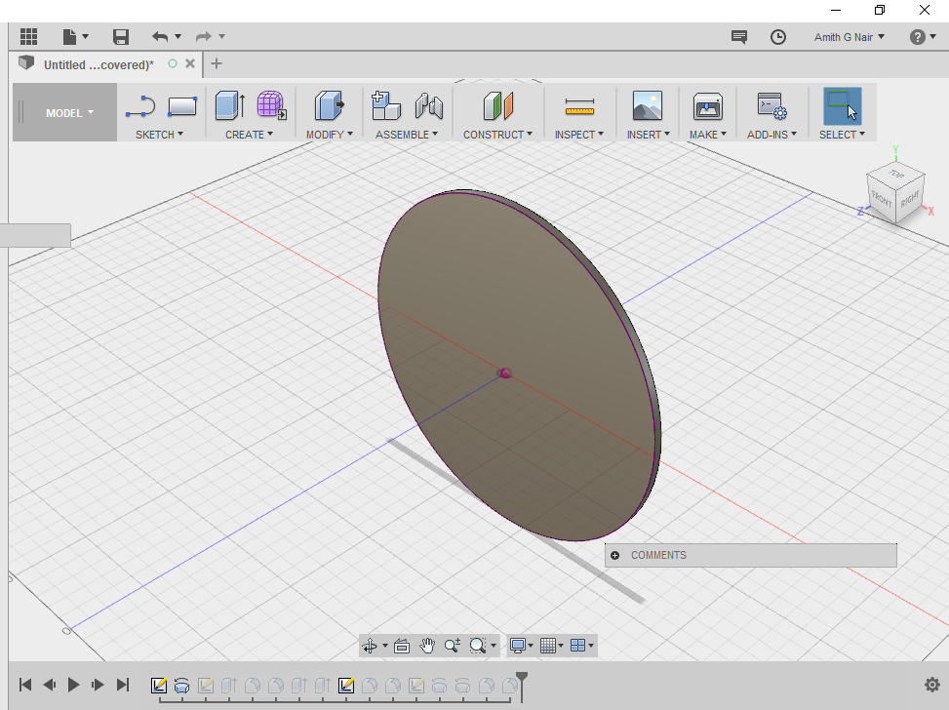
Task: Click the RIGHT face of the ViewCube
Action: point(910,198)
